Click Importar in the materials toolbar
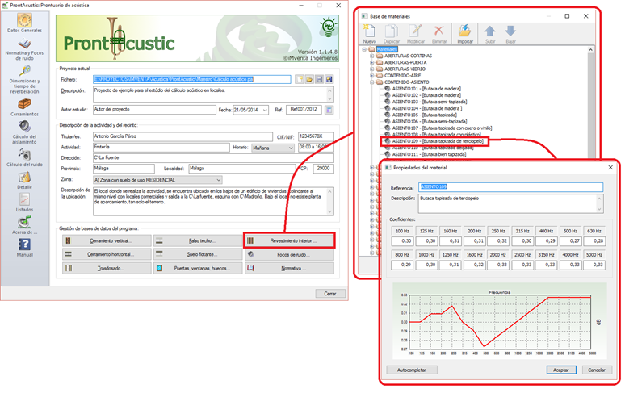 click(465, 34)
